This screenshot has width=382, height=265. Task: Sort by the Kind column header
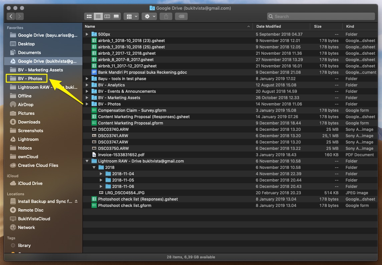(x=360, y=26)
